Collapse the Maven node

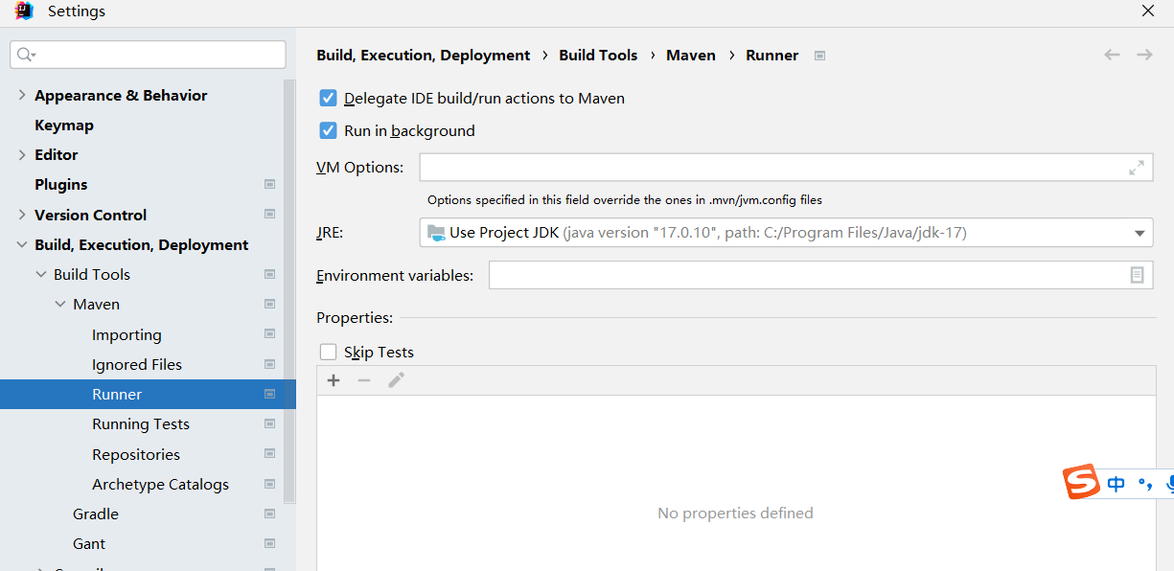tap(60, 304)
